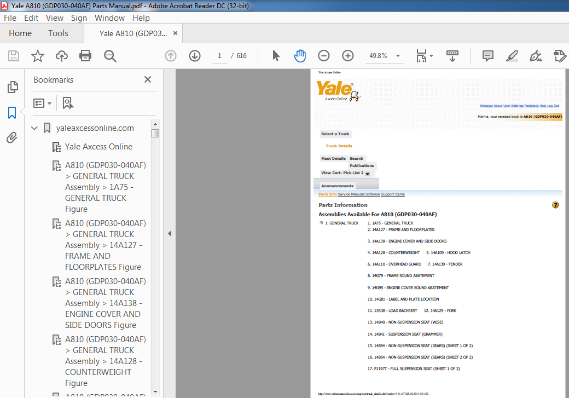Image resolution: width=569 pixels, height=398 pixels.
Task: Open the 14A127 FRAME AND FLOORPLATES bookmark
Action: coord(105,245)
